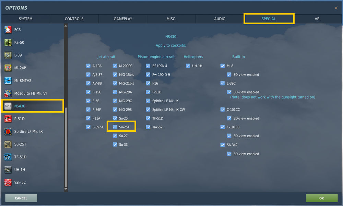Open the P-51D module icon

(x=8, y=119)
